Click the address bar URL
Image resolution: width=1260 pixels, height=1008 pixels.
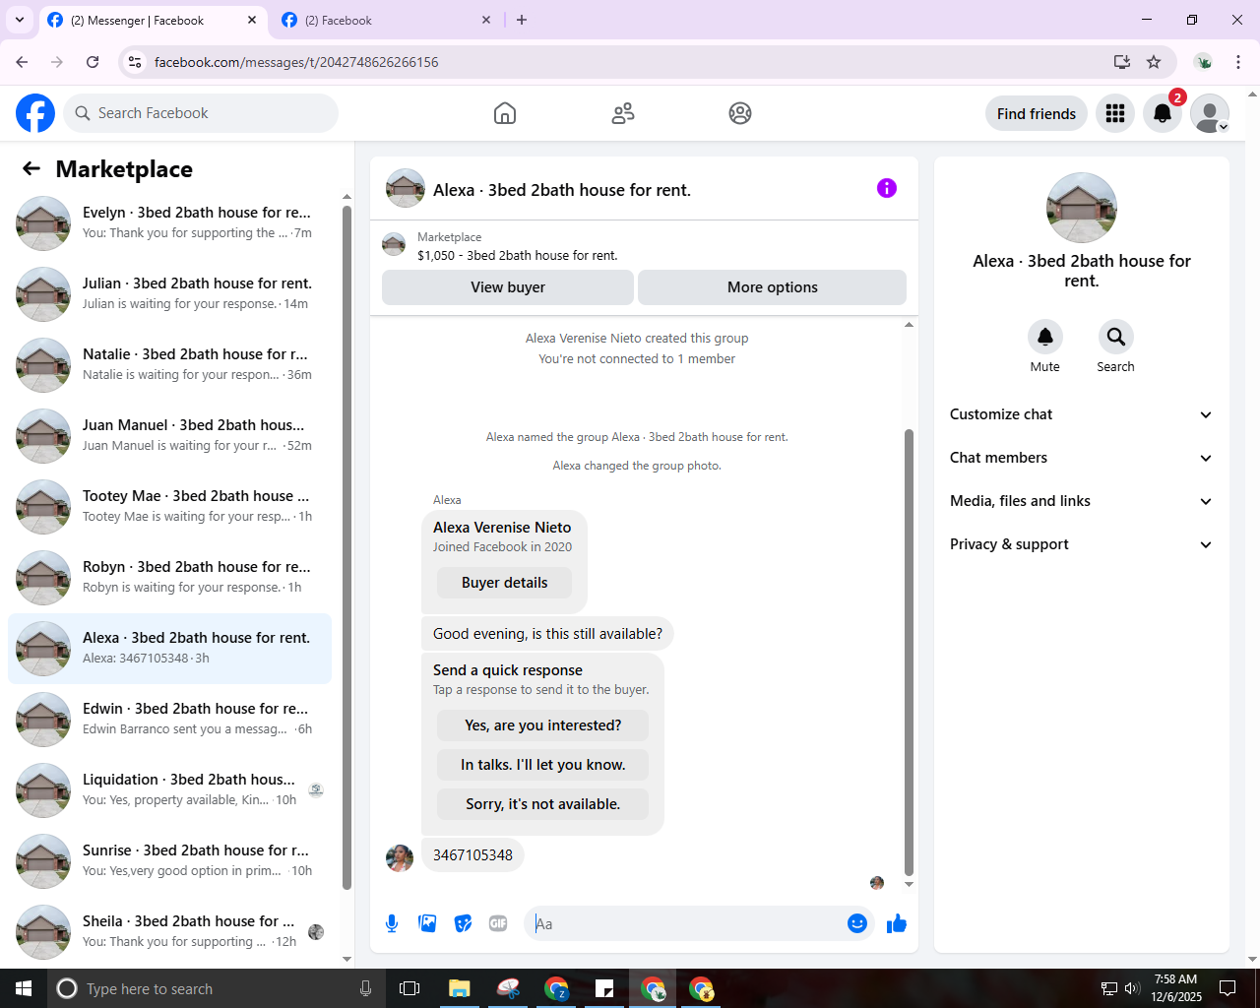(x=296, y=62)
